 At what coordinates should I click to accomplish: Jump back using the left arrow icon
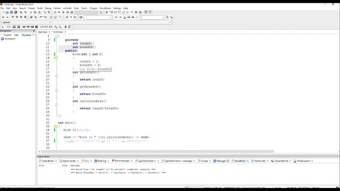click(3, 17)
